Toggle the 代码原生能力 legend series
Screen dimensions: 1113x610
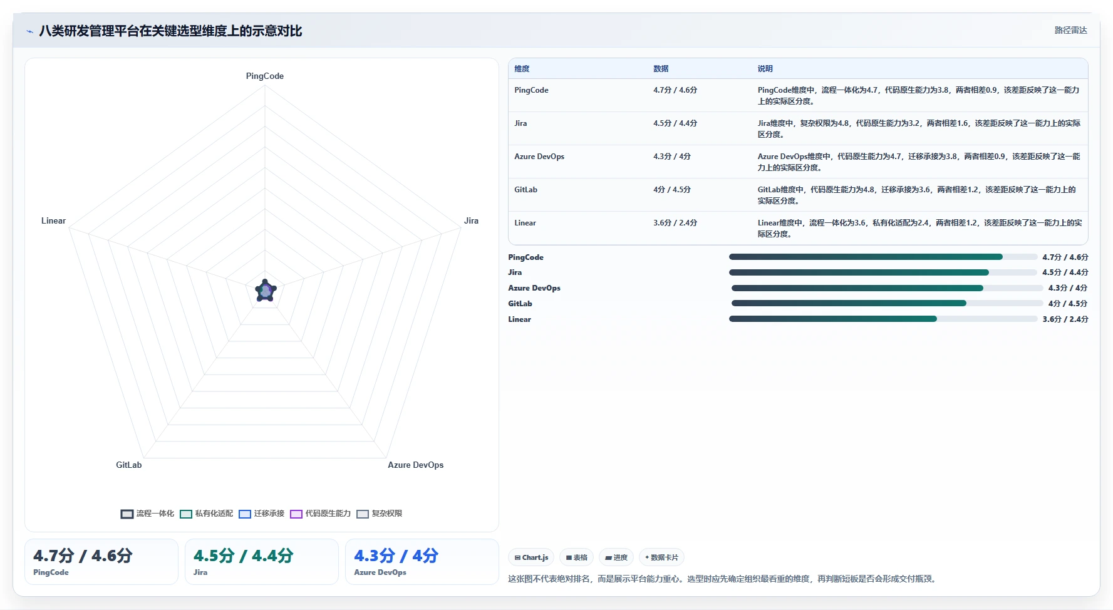[320, 514]
